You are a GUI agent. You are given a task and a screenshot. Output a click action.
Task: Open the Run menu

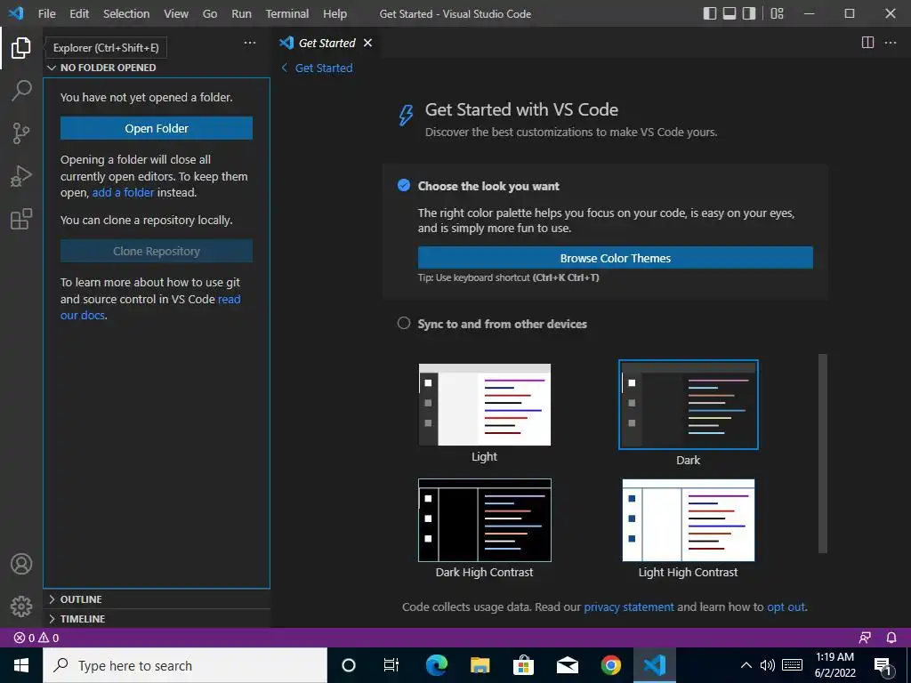point(241,13)
